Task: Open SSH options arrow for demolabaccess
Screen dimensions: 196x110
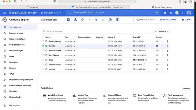Action: (x=162, y=51)
